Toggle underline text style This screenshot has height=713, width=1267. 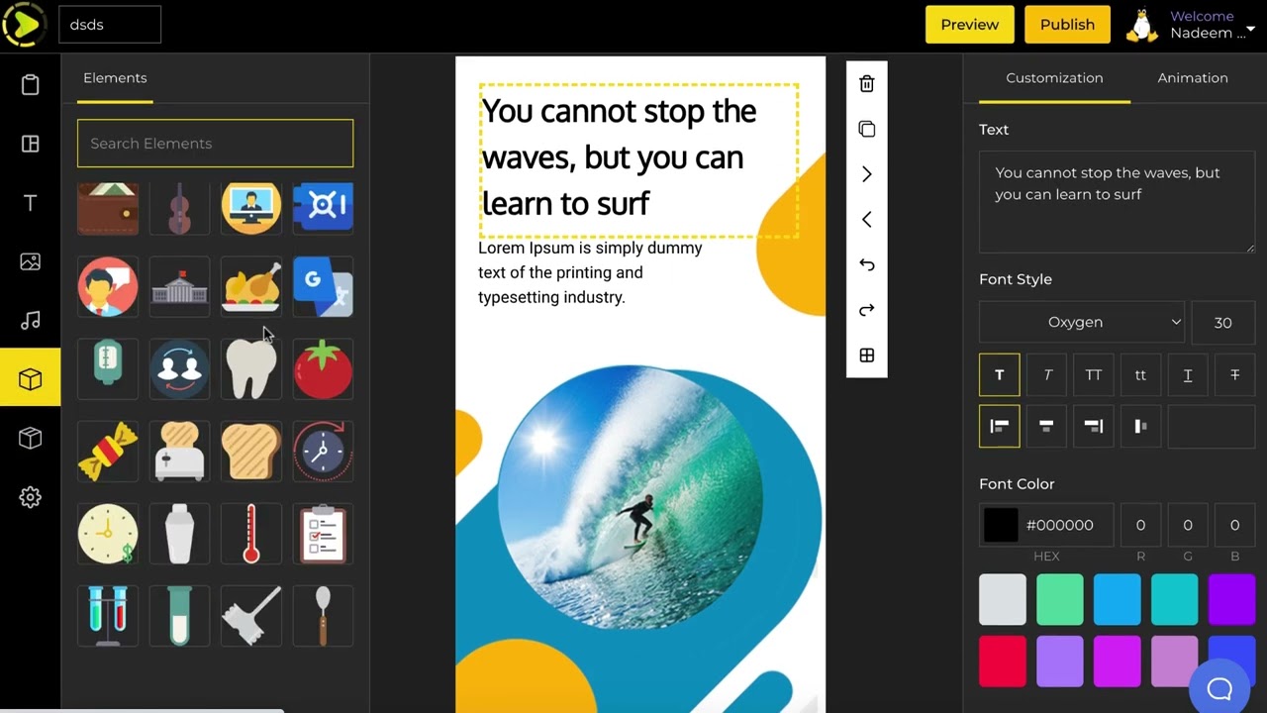[x=1187, y=375]
